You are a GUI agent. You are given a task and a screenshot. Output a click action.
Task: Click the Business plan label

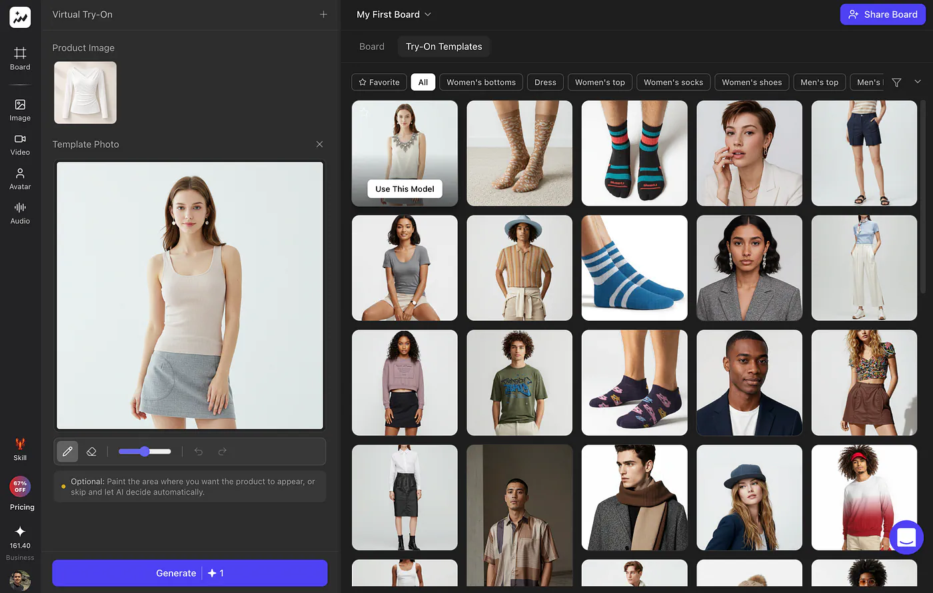click(20, 558)
